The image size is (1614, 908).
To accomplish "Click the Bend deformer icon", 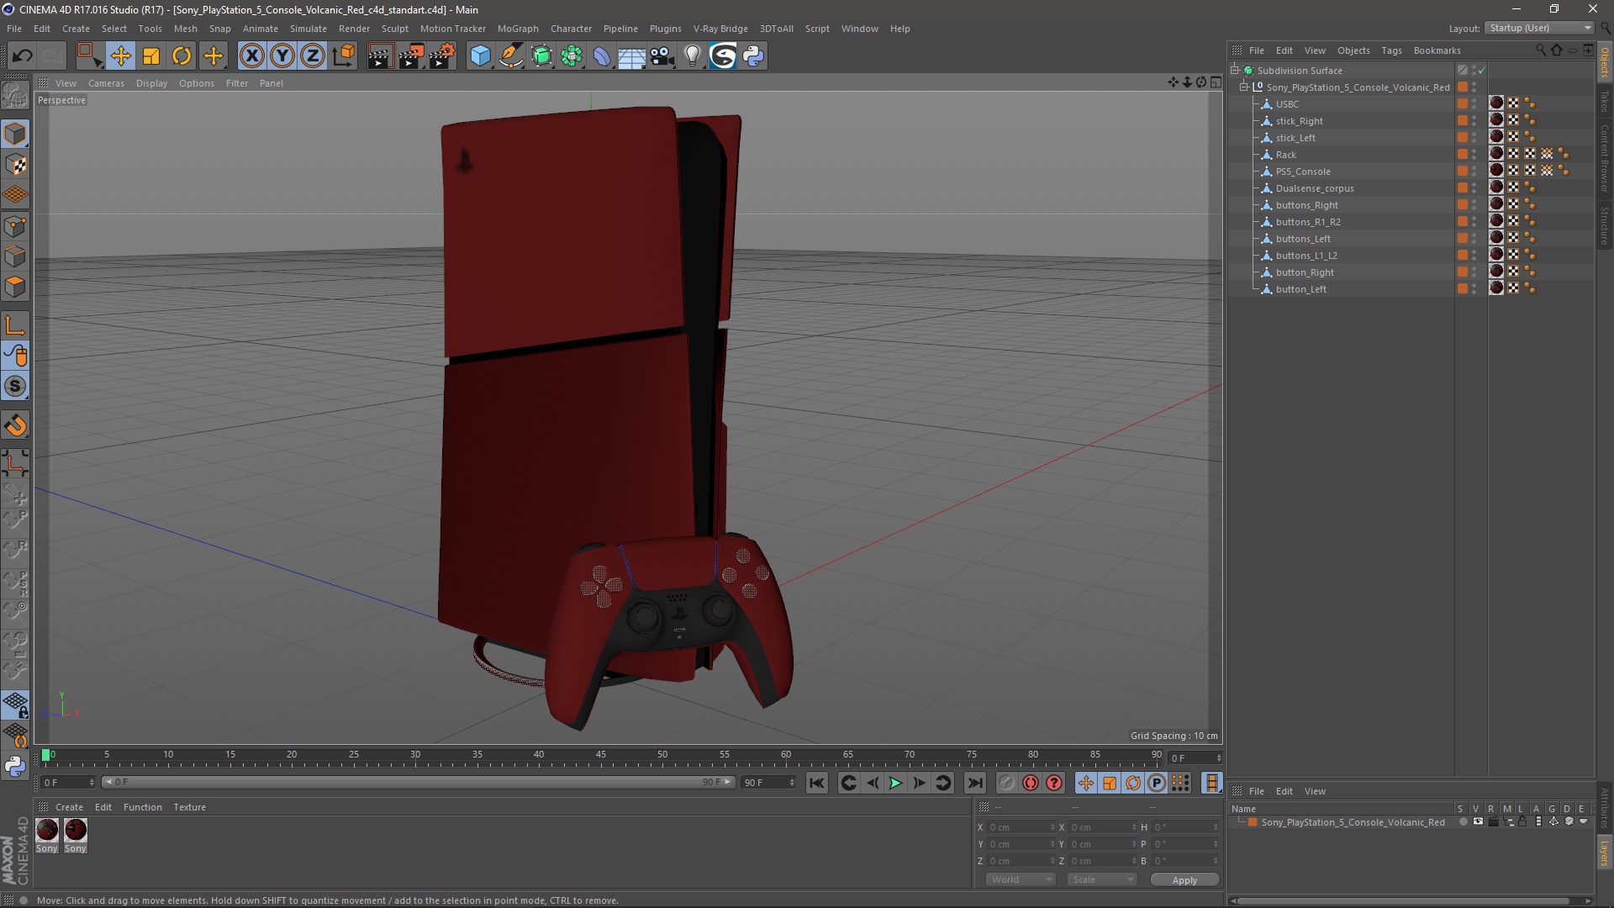I will pyautogui.click(x=602, y=56).
